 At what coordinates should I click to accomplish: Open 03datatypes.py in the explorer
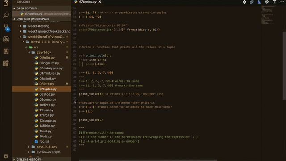coord(42,68)
